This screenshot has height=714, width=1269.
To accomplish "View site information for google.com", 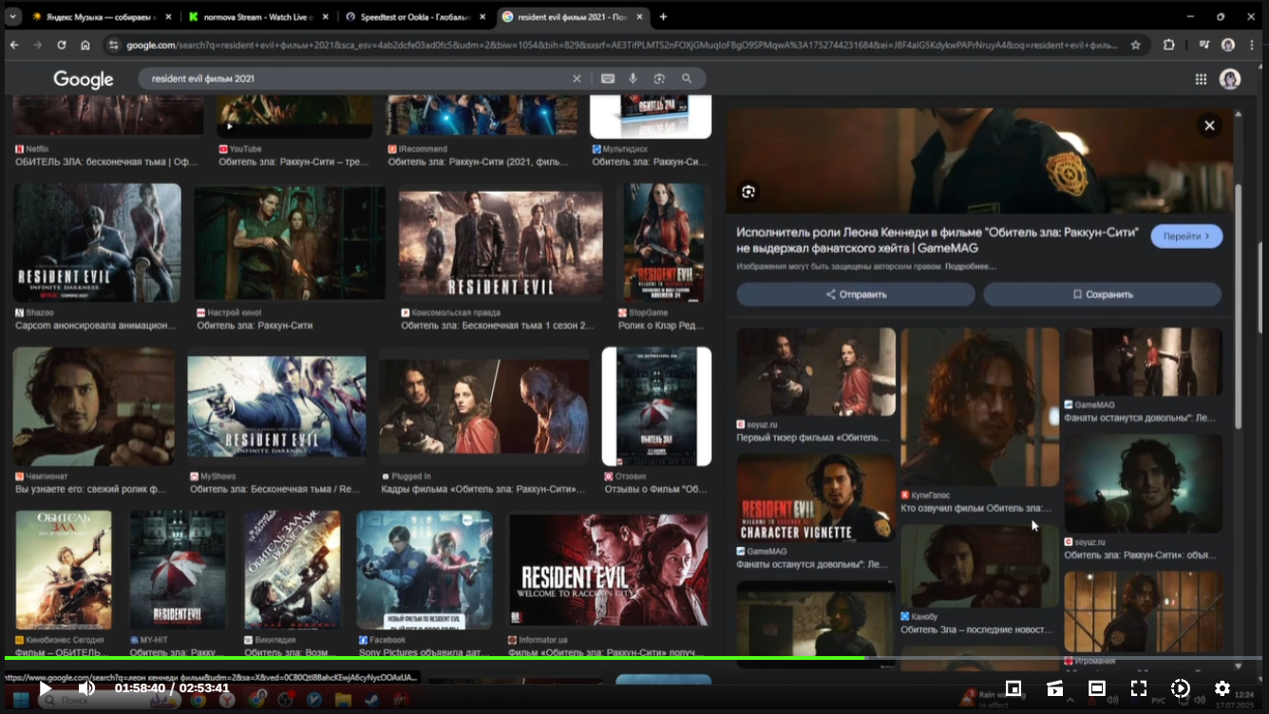I will click(114, 45).
